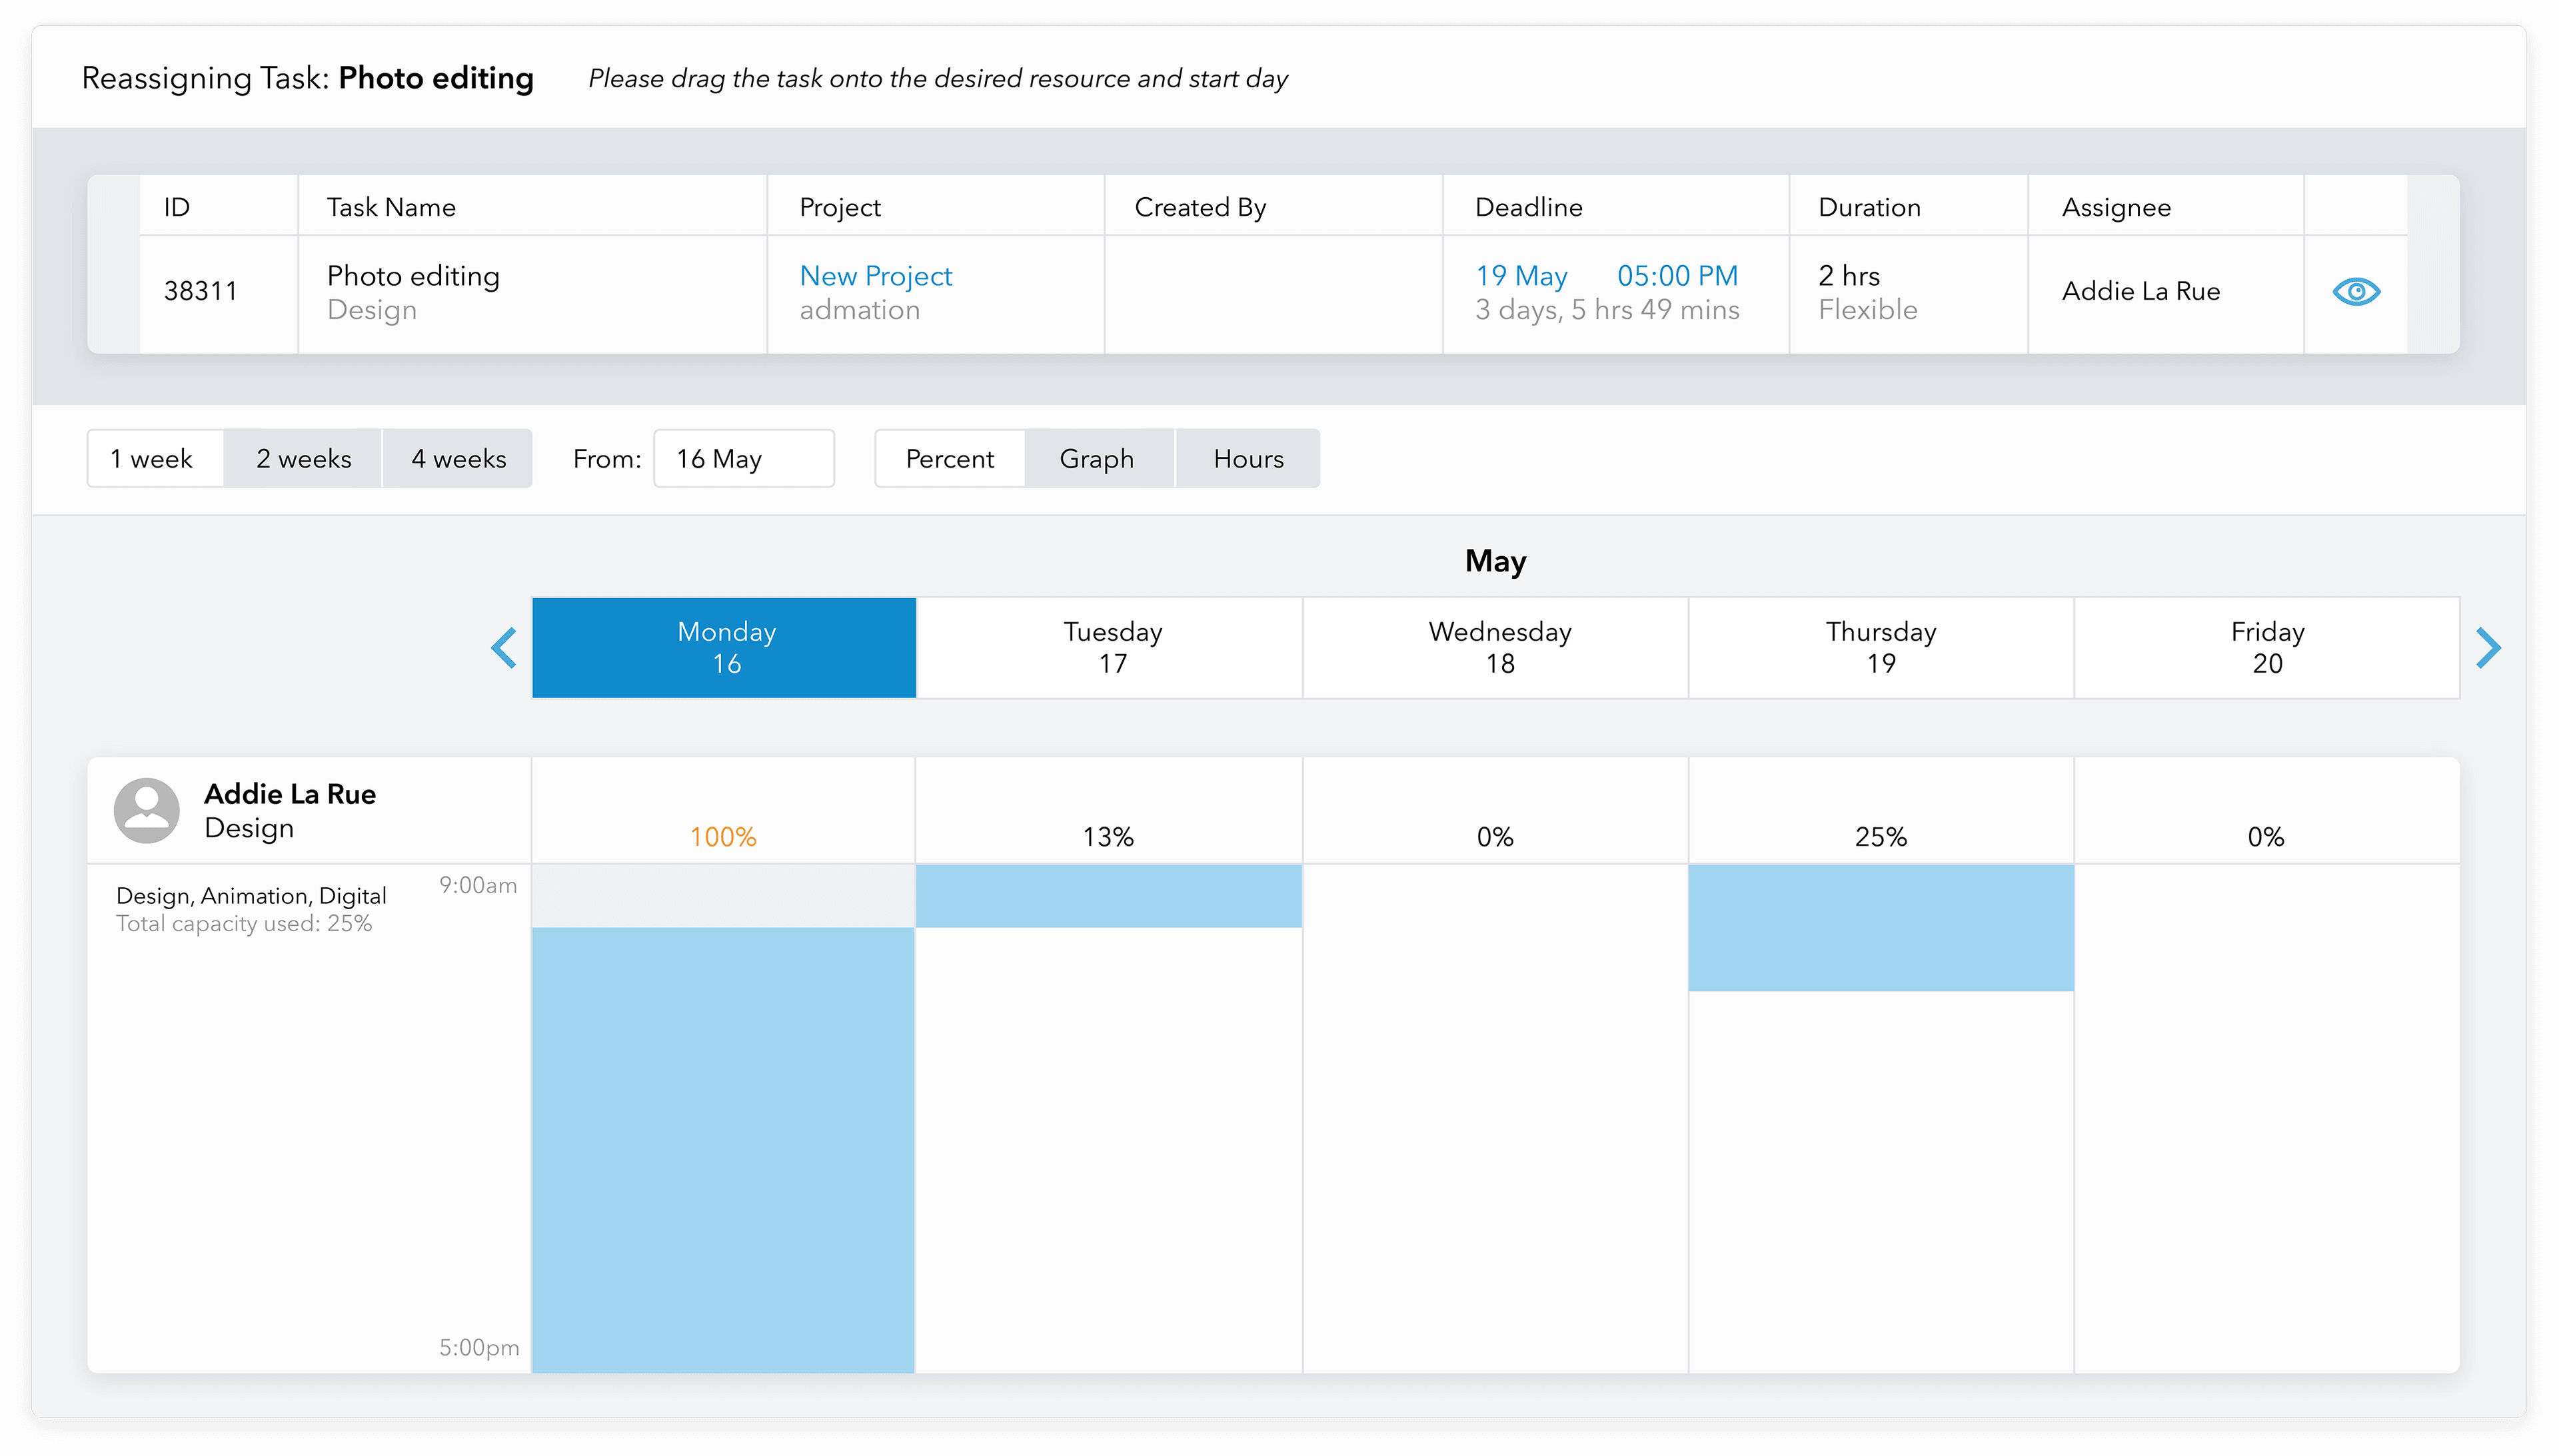2559x1456 pixels.
Task: Click Addie La Rue's avatar icon
Action: [x=146, y=810]
